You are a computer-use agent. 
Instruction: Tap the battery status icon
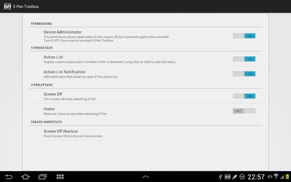pos(287,177)
